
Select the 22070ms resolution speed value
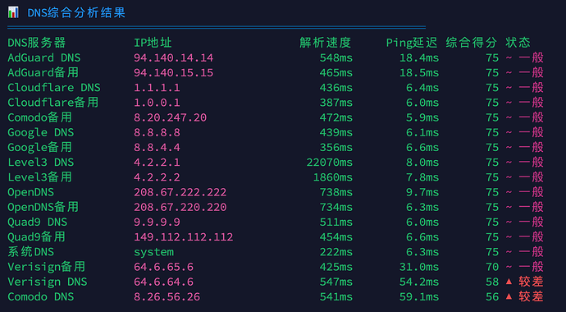[330, 163]
